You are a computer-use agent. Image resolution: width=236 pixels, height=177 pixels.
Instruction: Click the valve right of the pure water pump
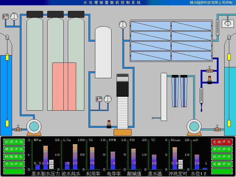pyautogui.click(x=218, y=129)
